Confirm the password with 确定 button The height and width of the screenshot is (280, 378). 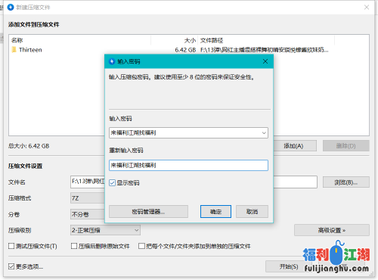[x=215, y=211]
